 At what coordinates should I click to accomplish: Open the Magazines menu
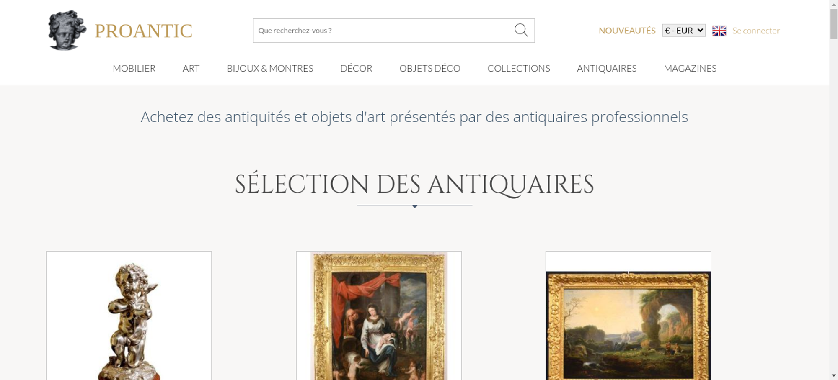[x=690, y=68]
